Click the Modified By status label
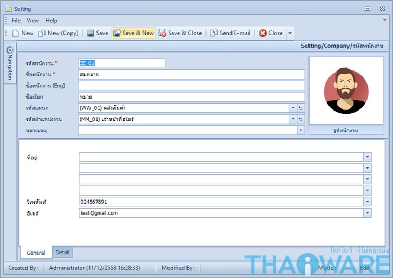Image resolution: width=393 pixels, height=278 pixels. 178,268
